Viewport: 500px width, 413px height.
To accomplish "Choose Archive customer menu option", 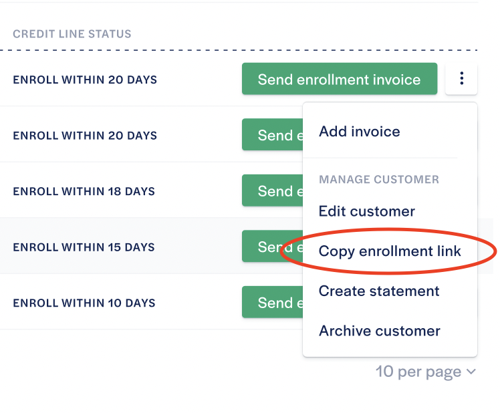I will coord(380,331).
